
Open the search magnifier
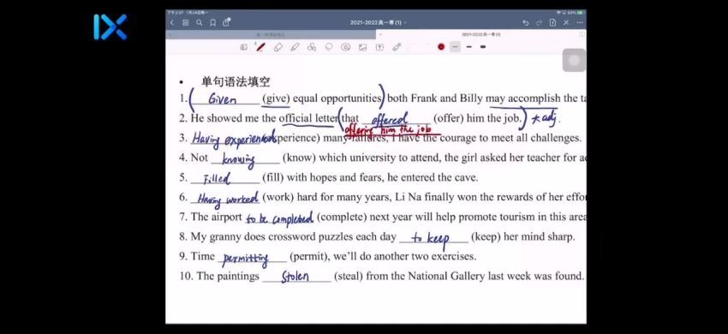[200, 22]
